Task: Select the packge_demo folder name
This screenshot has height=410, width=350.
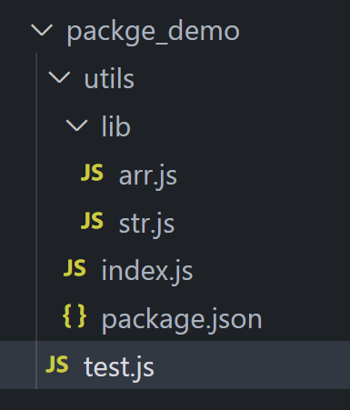Action: pyautogui.click(x=154, y=32)
